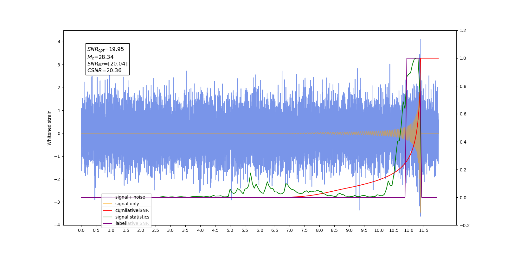507x253 pixels.
Task: Click the x-axis tick label 11.0
Action: (x=409, y=230)
